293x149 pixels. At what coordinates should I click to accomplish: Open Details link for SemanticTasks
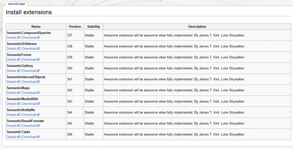[13, 137]
